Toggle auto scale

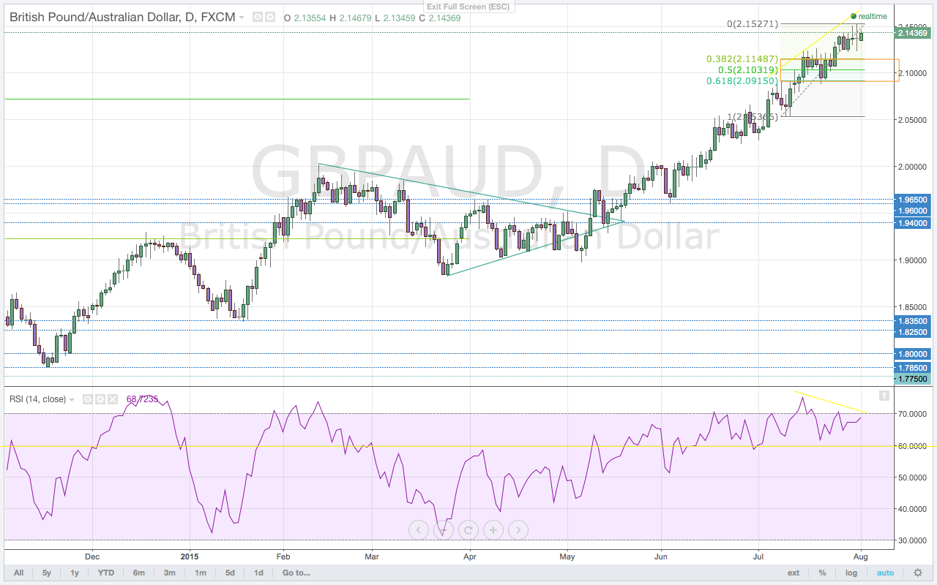pyautogui.click(x=885, y=573)
